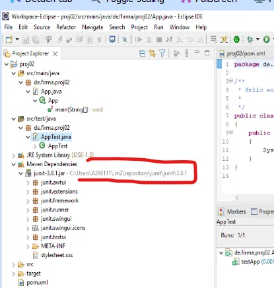Collapse the junit-3.8.1.jar node
The width and height of the screenshot is (274, 288).
21,173
